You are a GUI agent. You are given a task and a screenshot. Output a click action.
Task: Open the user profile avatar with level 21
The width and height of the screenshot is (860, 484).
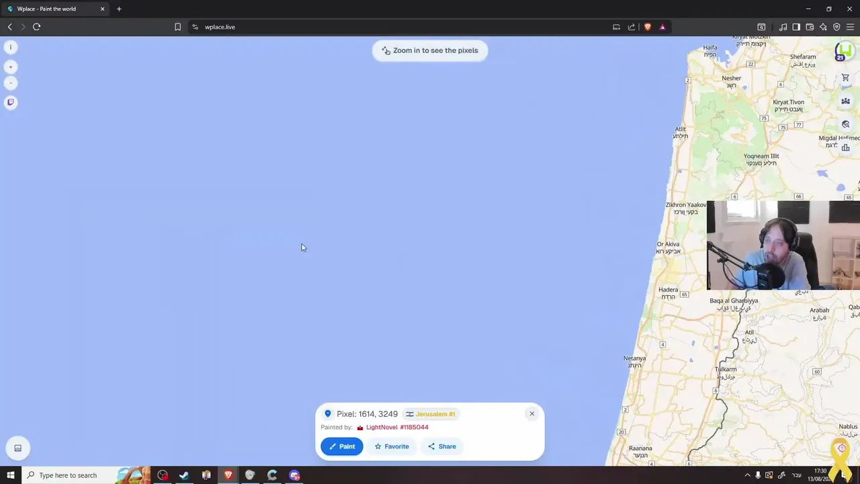(844, 51)
